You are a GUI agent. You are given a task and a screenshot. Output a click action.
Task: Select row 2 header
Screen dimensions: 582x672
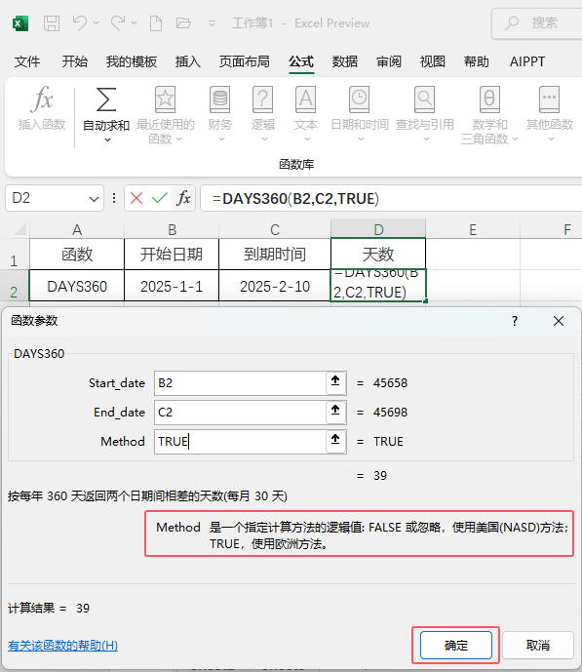[14, 288]
